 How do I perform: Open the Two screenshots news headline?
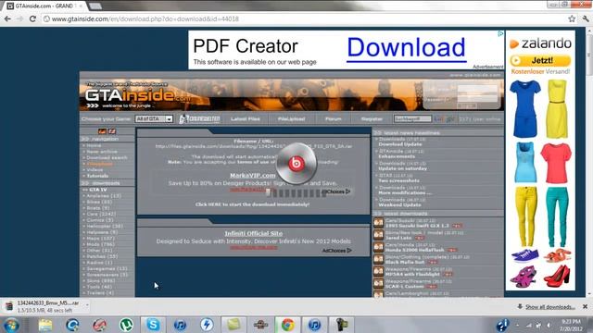tap(398, 180)
